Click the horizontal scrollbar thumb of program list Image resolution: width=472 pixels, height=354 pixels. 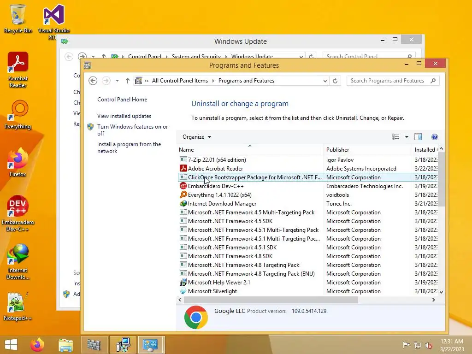coord(271,300)
